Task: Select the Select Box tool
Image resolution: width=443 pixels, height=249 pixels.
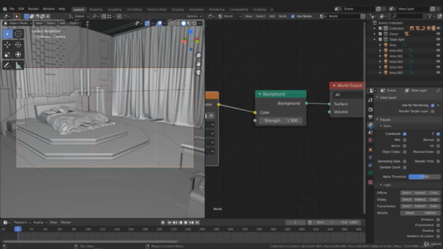Action: tap(8, 34)
